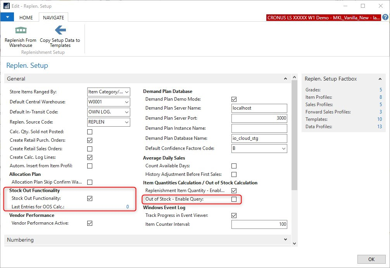Open the blue application menu dropdown
The height and width of the screenshot is (268, 390).
(7, 17)
